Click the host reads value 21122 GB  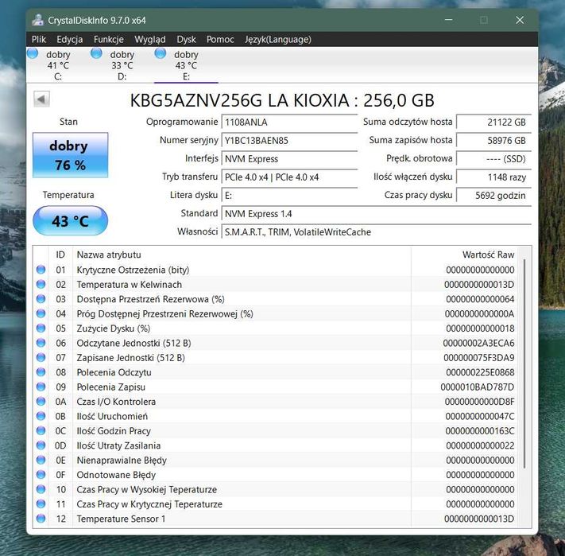[494, 122]
